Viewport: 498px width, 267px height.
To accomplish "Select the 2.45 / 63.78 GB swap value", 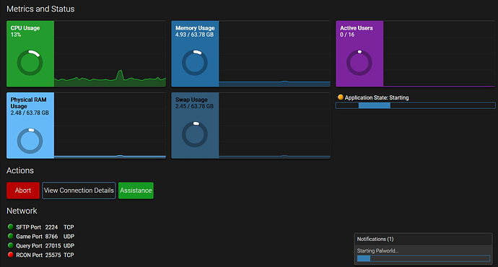I will click(x=194, y=106).
